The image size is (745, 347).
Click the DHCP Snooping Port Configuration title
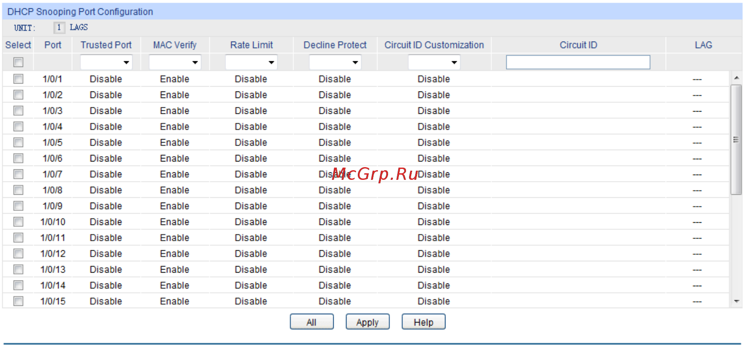(80, 12)
